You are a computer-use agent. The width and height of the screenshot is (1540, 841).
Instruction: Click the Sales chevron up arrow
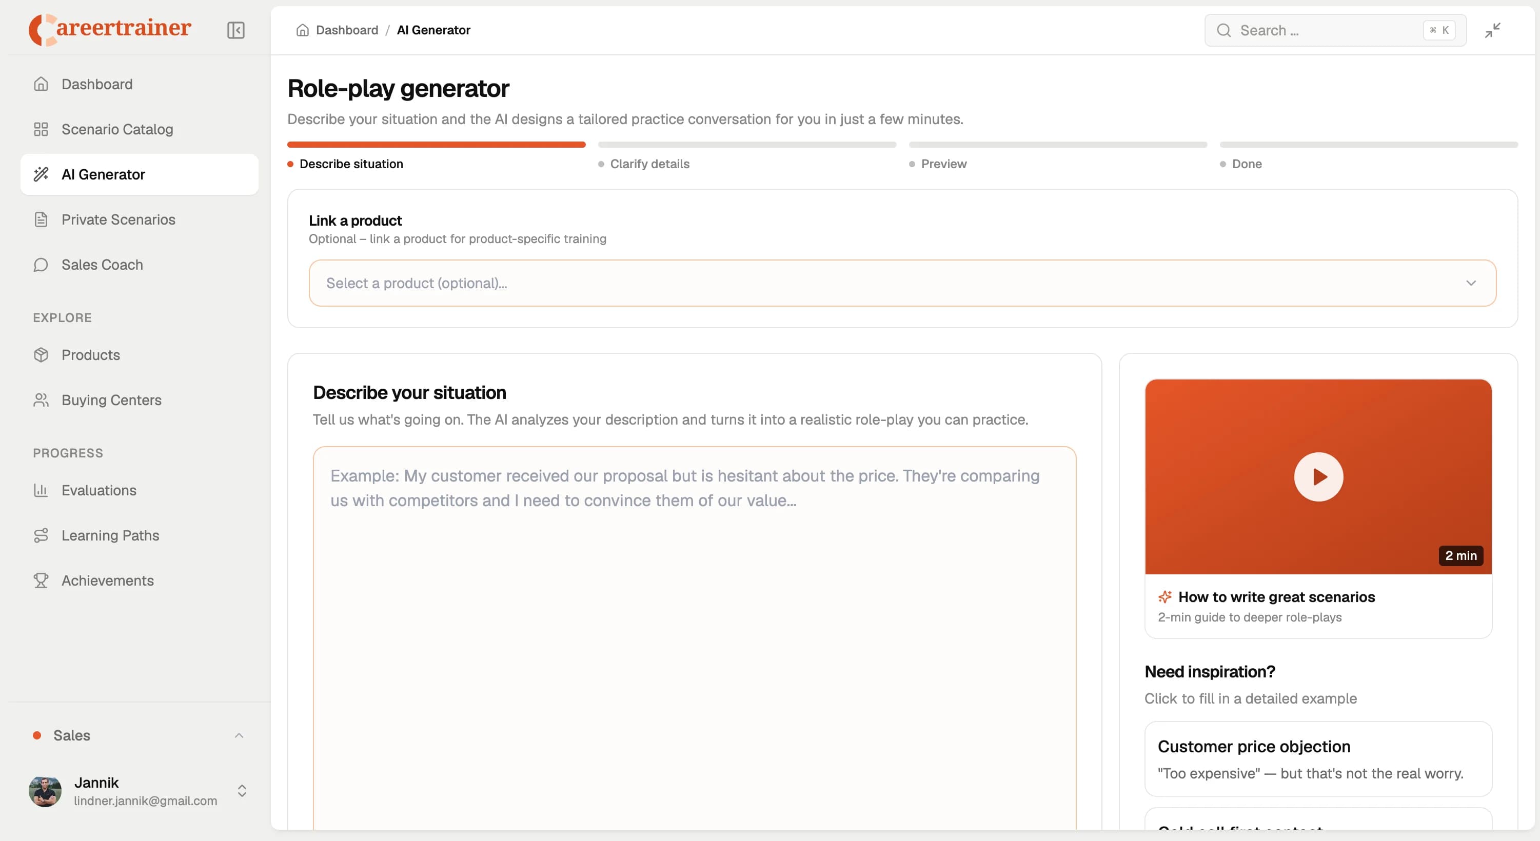(x=239, y=735)
